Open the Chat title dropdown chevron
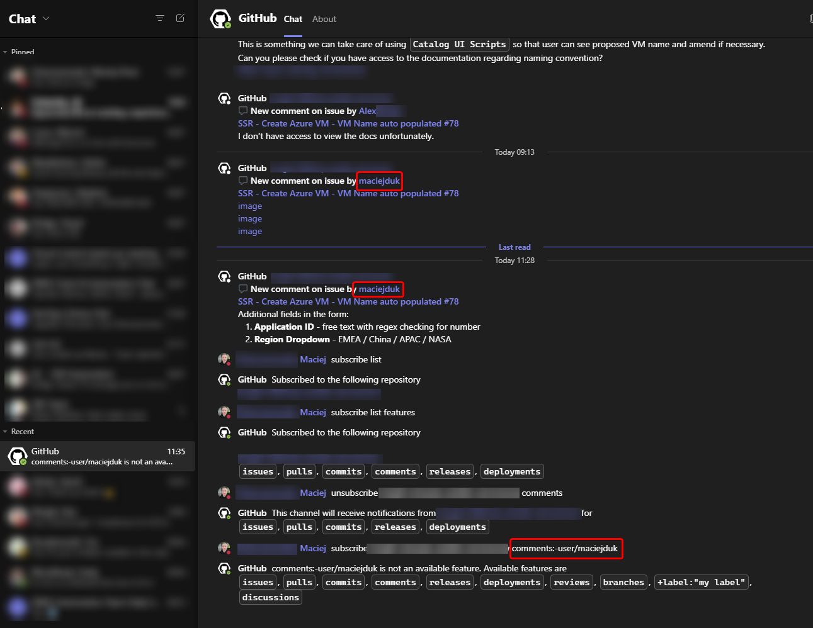 tap(46, 19)
